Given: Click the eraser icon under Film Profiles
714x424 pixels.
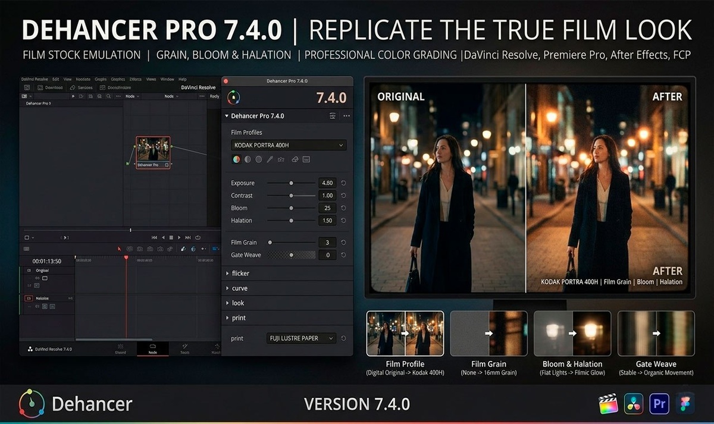Looking at the screenshot, I should (295, 159).
